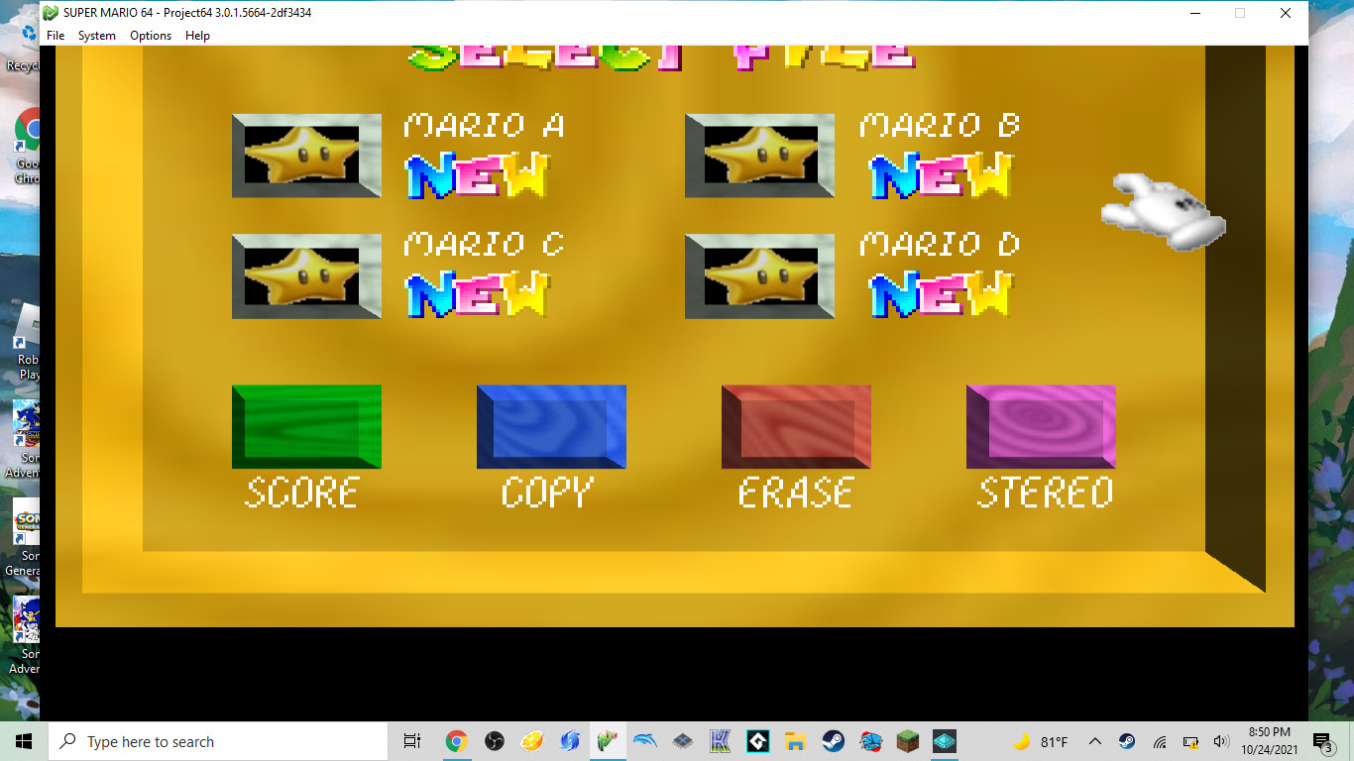Open the File menu in Project64
The height and width of the screenshot is (761, 1354).
click(x=56, y=35)
